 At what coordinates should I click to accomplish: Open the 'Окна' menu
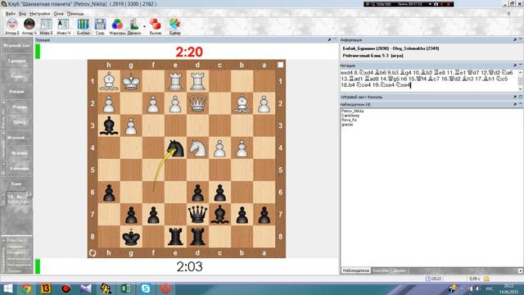(58, 14)
